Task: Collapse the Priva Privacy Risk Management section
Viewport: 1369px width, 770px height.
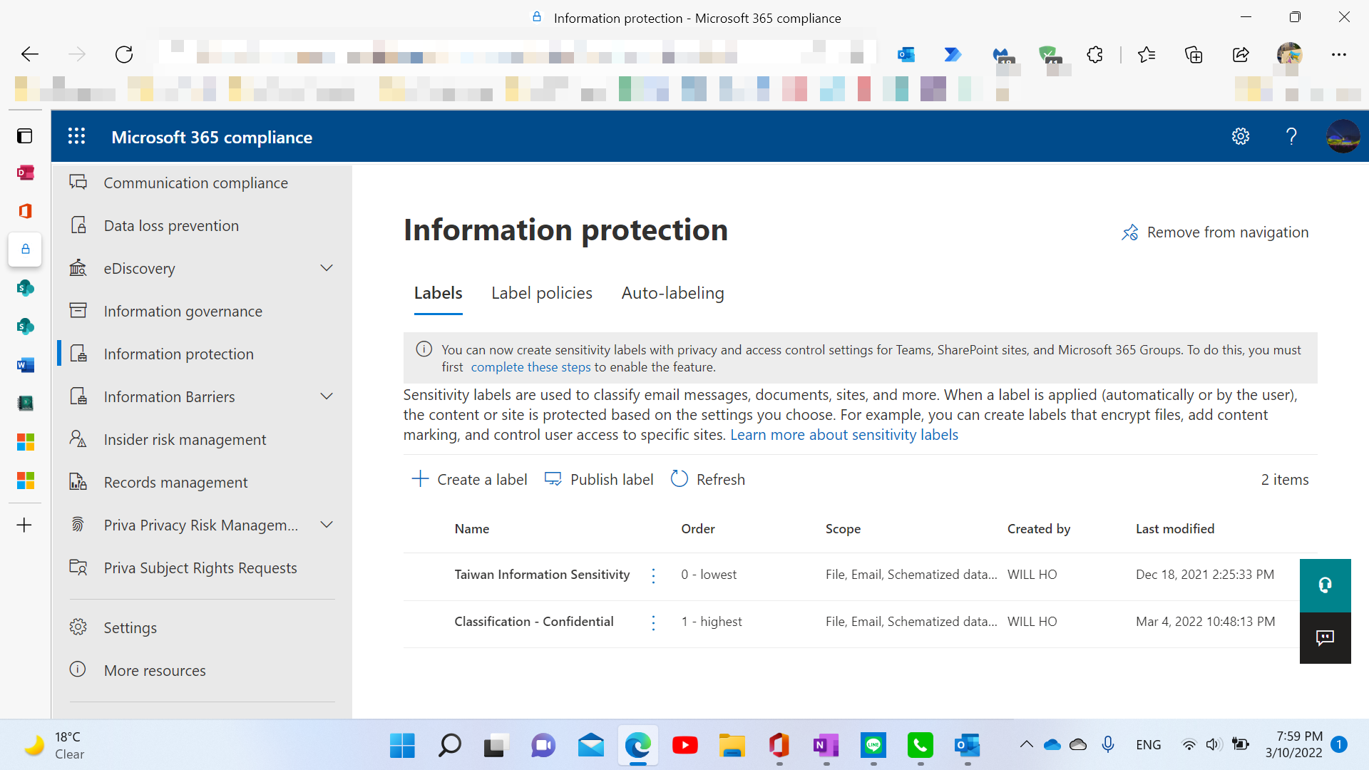Action: coord(327,524)
